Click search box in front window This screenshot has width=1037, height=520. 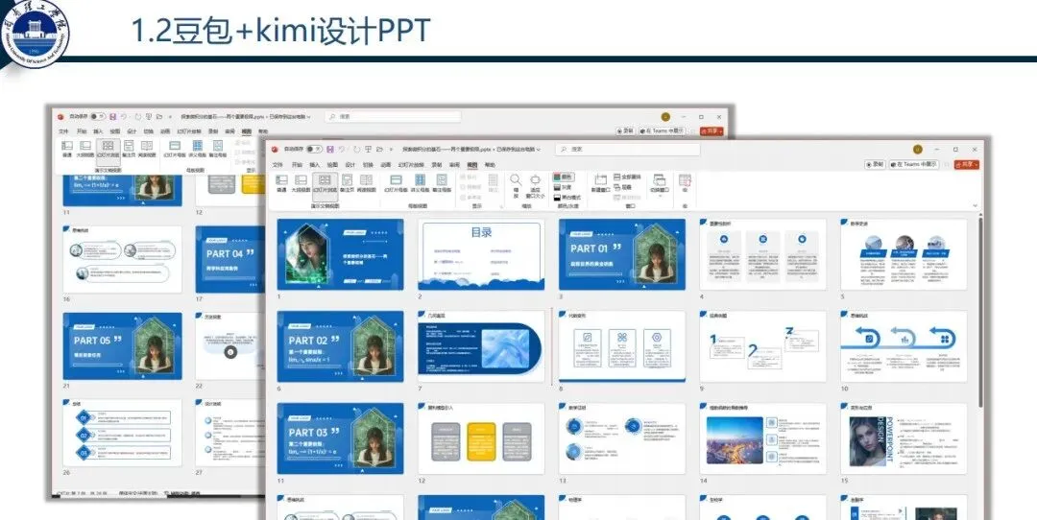click(x=628, y=150)
